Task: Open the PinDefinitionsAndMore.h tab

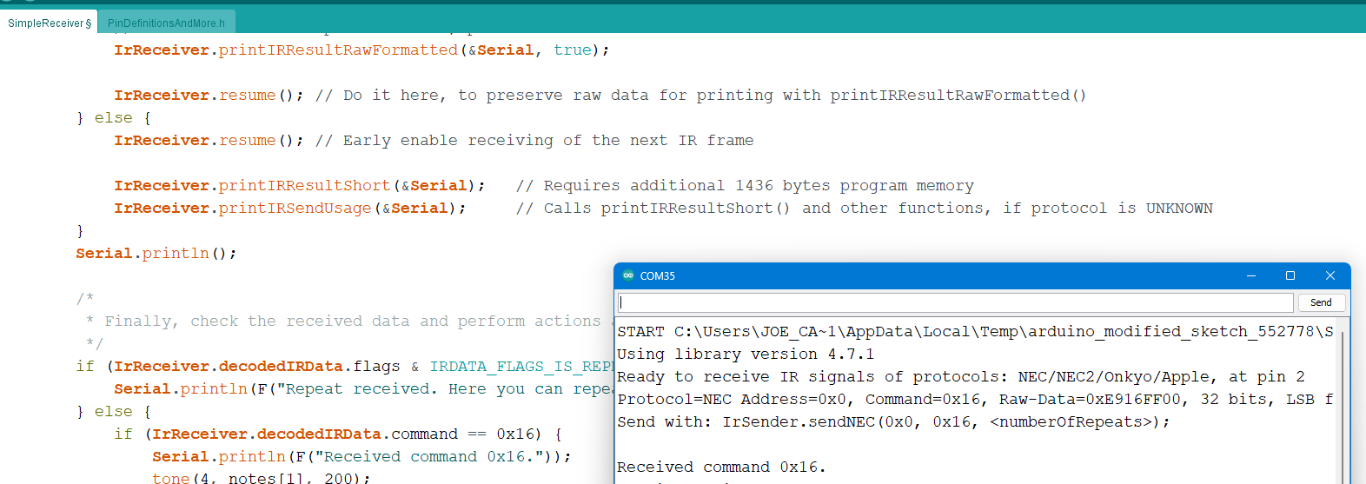Action: pos(166,23)
